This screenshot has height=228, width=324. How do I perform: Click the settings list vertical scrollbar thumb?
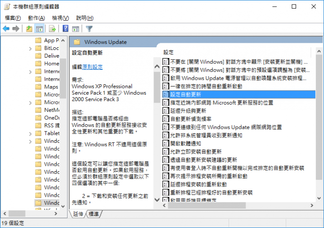point(319,117)
